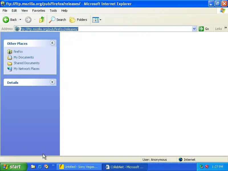Click the firefox FTP folder icon
Screen dimensions: 228x171
(10, 52)
